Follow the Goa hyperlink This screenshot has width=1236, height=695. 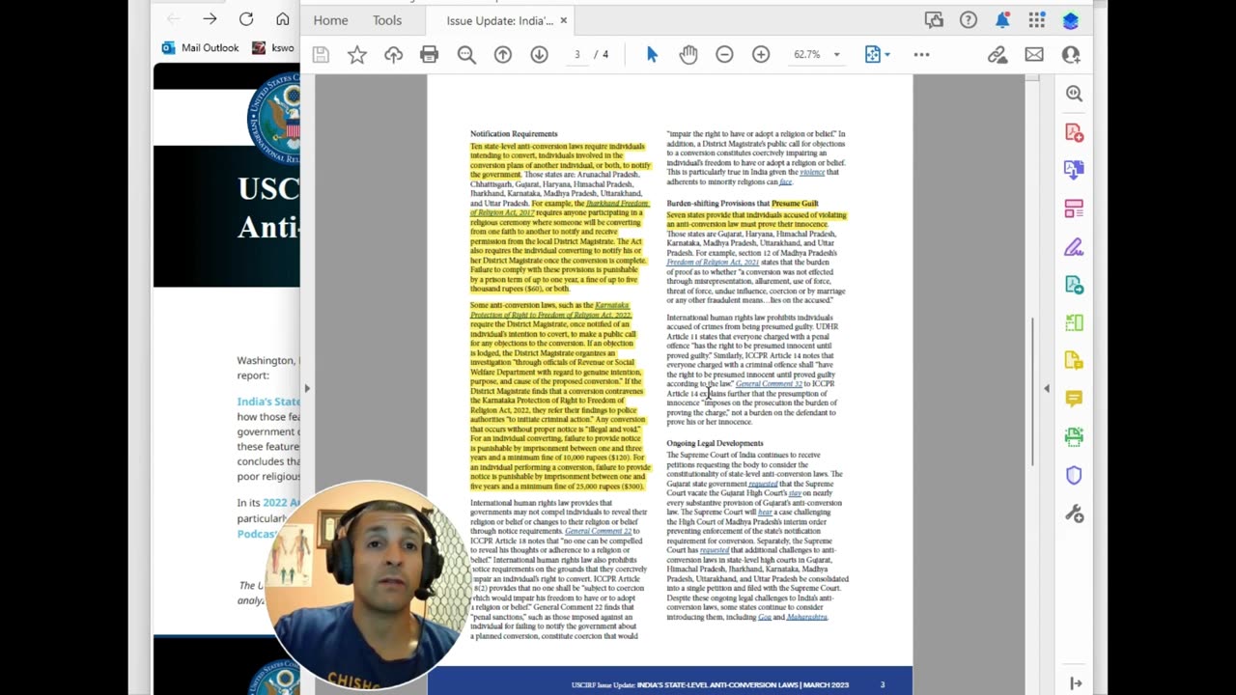pos(765,617)
